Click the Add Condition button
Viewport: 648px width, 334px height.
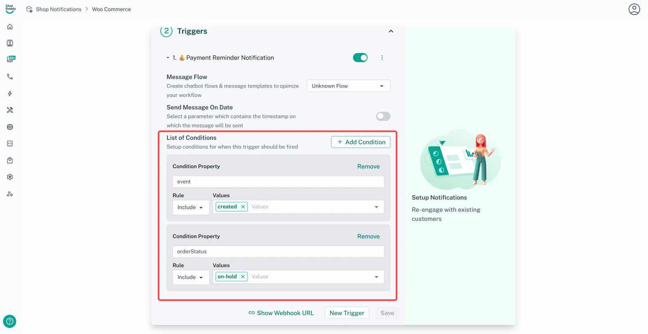[360, 142]
